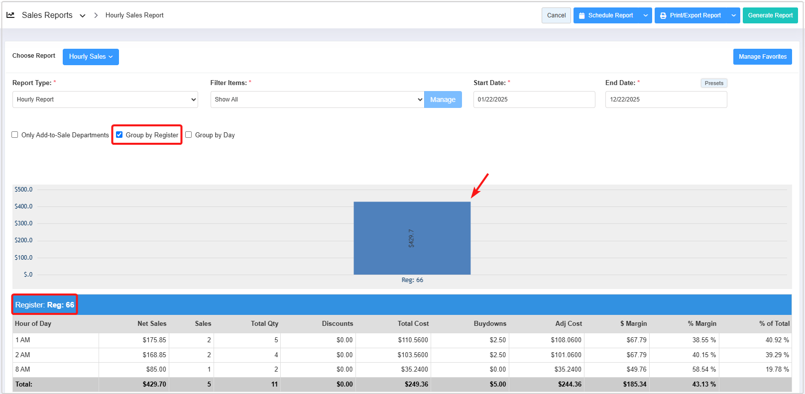Viewport: 805px width, 394px height.
Task: Click the Start Date input field
Action: (x=534, y=99)
